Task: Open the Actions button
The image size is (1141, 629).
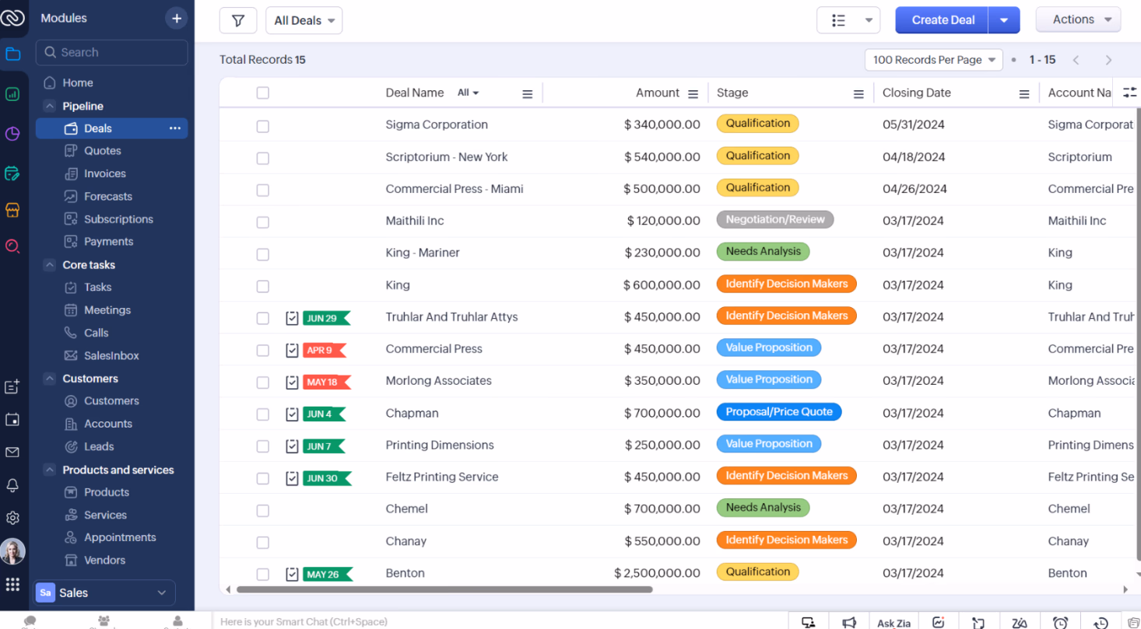Action: 1077,19
